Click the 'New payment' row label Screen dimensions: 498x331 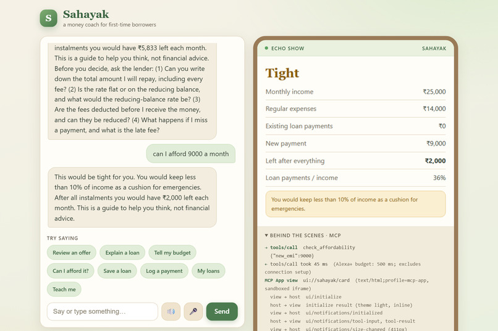coord(286,144)
